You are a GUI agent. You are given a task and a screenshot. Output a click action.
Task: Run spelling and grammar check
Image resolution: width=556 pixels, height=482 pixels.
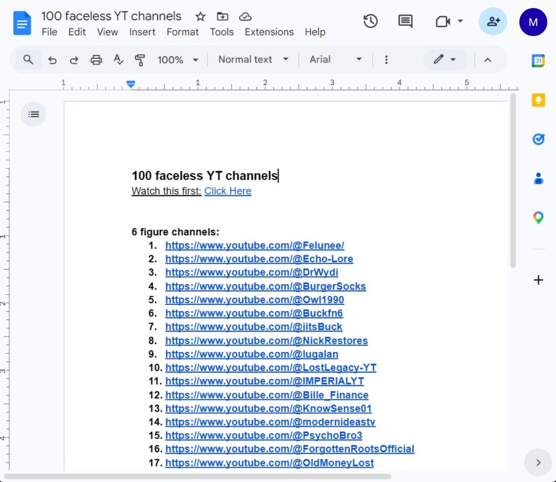click(x=118, y=60)
